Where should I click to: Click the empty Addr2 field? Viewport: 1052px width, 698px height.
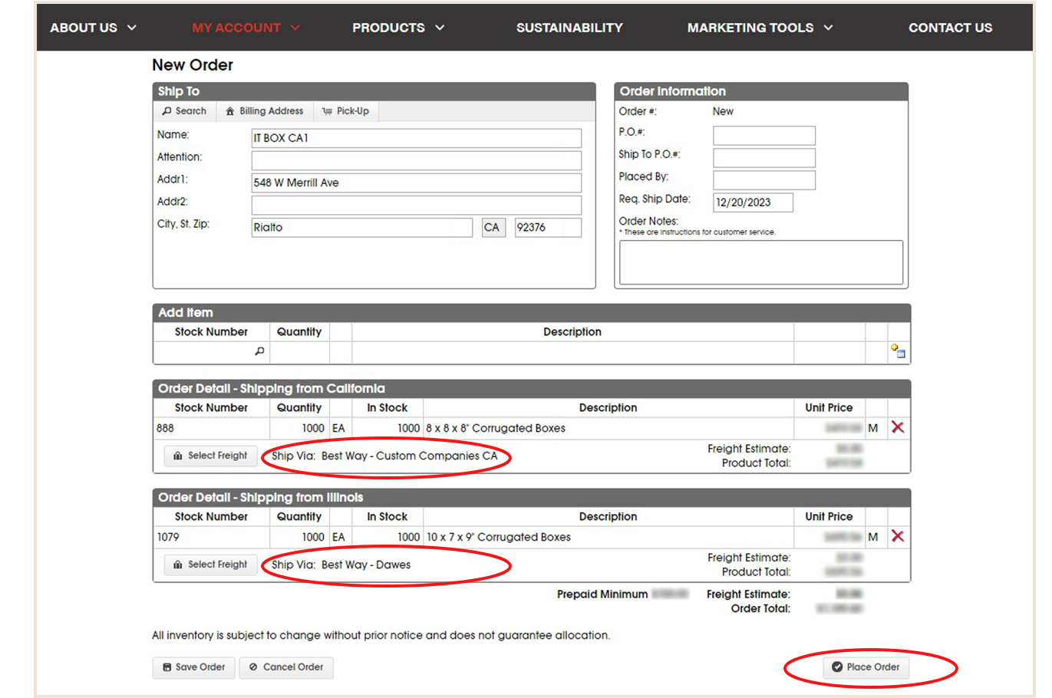417,205
